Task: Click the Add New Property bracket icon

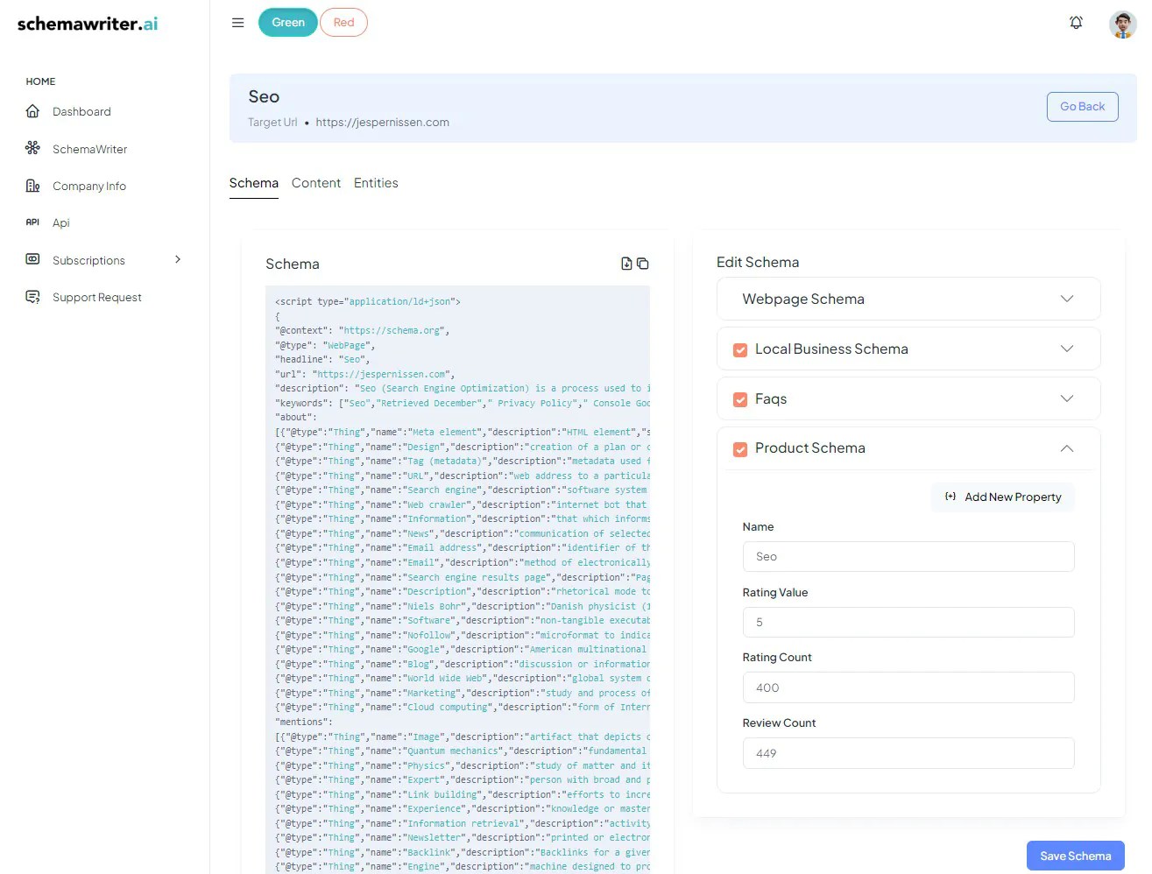Action: point(951,497)
